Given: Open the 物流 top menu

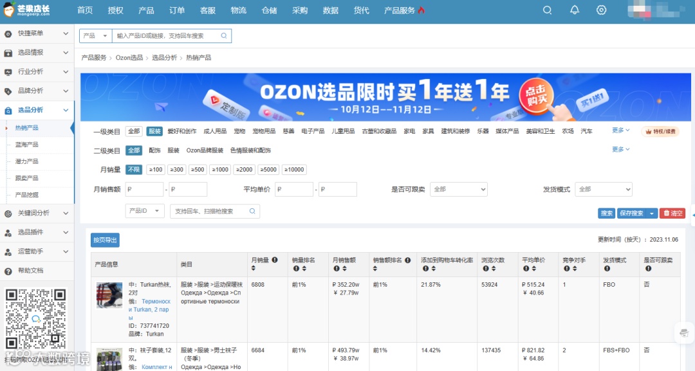Looking at the screenshot, I should [x=239, y=10].
